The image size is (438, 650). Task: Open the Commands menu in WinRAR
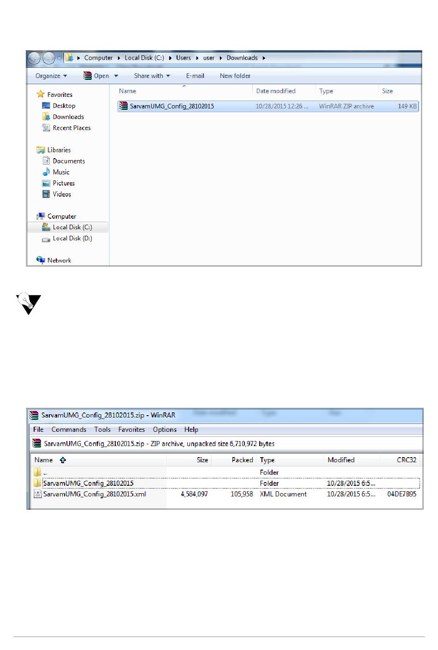(x=69, y=429)
